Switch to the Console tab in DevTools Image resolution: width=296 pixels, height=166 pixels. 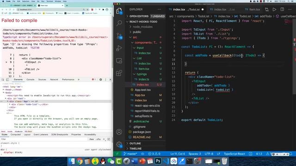click(x=31, y=80)
